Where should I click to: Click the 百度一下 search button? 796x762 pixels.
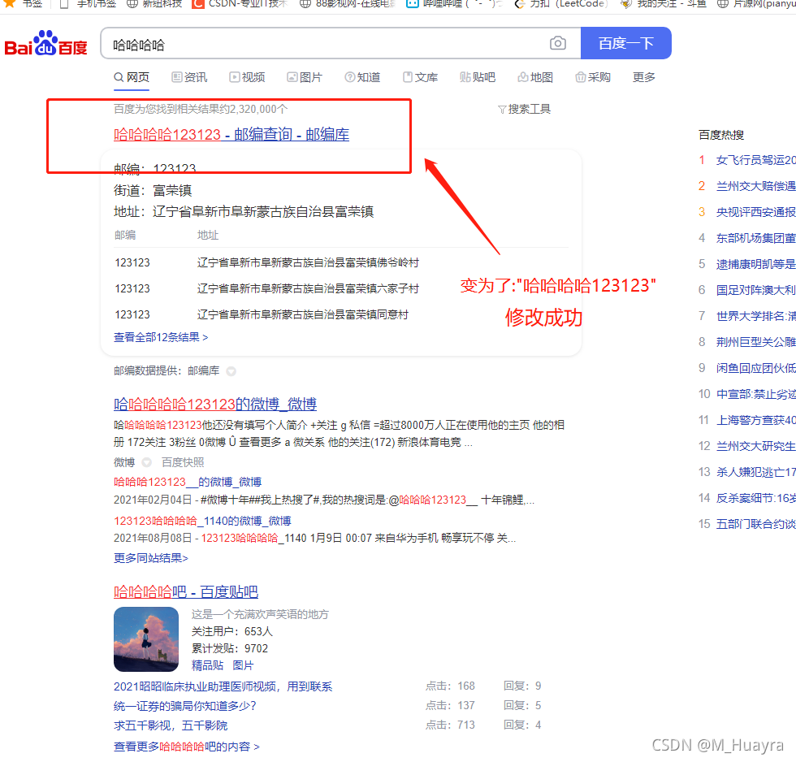(625, 44)
